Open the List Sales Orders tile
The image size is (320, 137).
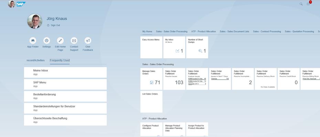[x=151, y=102]
